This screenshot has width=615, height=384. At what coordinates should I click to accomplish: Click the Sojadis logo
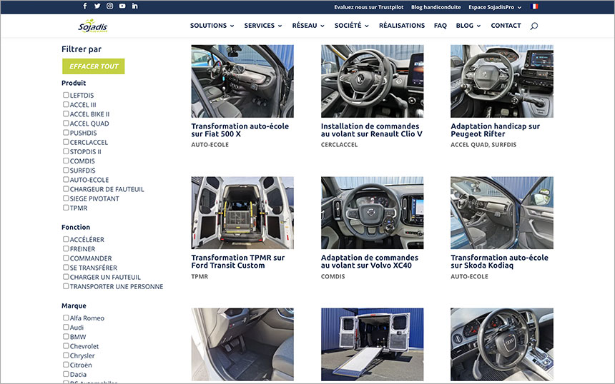(93, 26)
